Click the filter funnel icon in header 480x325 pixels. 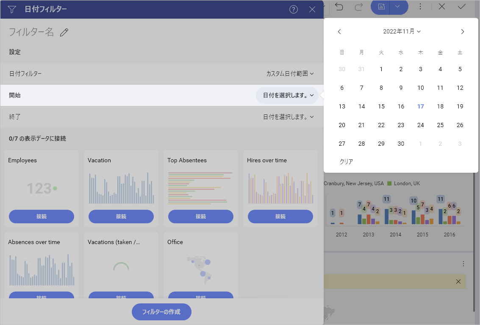click(x=11, y=9)
